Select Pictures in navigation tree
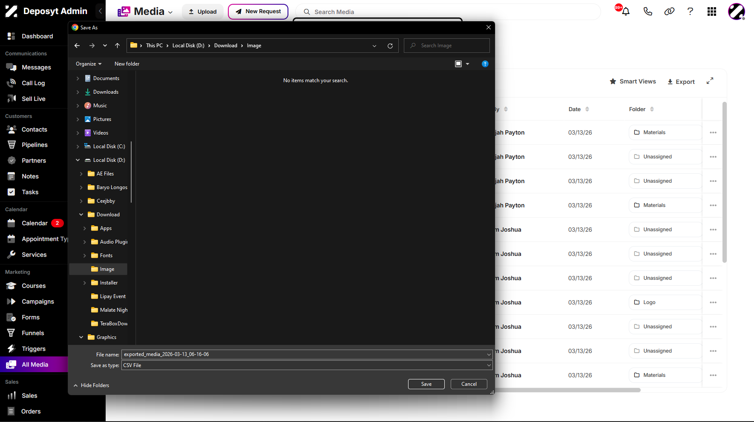The width and height of the screenshot is (754, 422). click(102, 119)
